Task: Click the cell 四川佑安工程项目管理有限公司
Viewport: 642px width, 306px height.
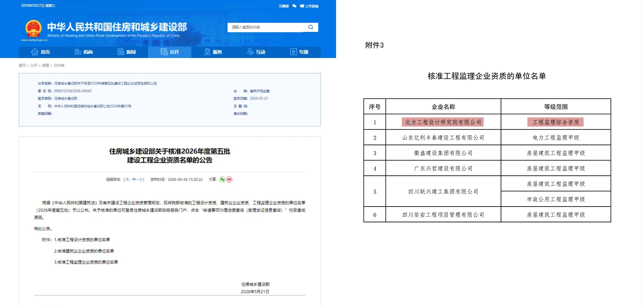Action: pyautogui.click(x=443, y=215)
